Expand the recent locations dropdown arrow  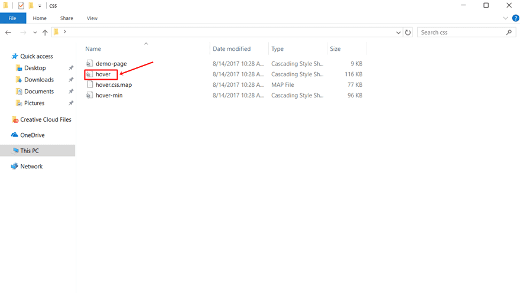point(35,32)
